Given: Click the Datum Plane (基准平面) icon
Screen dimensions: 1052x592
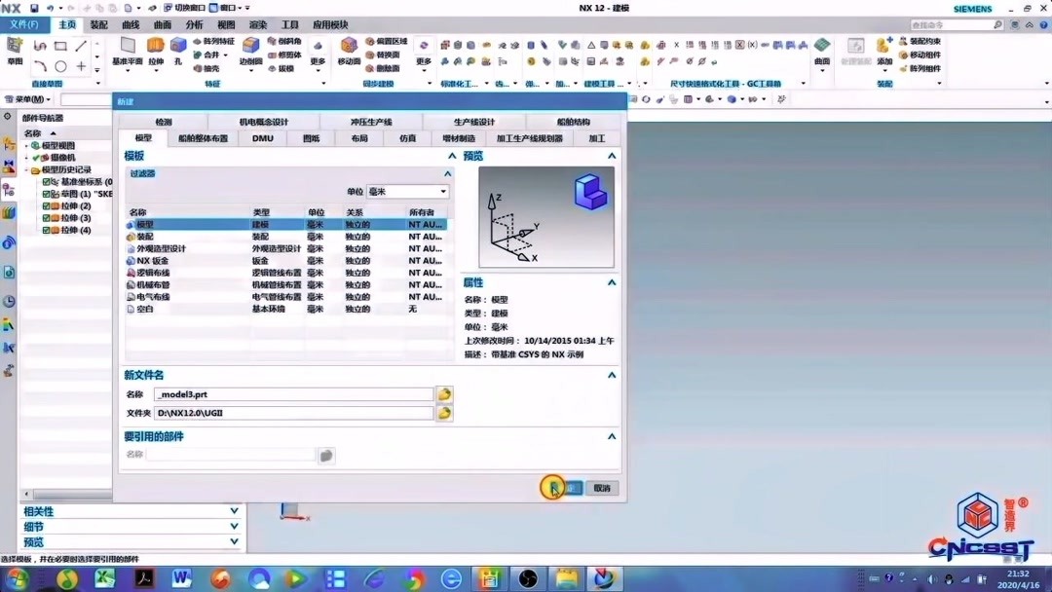Looking at the screenshot, I should tap(126, 44).
